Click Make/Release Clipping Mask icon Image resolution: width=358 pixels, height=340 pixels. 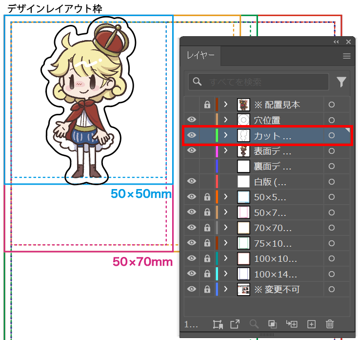(273, 324)
